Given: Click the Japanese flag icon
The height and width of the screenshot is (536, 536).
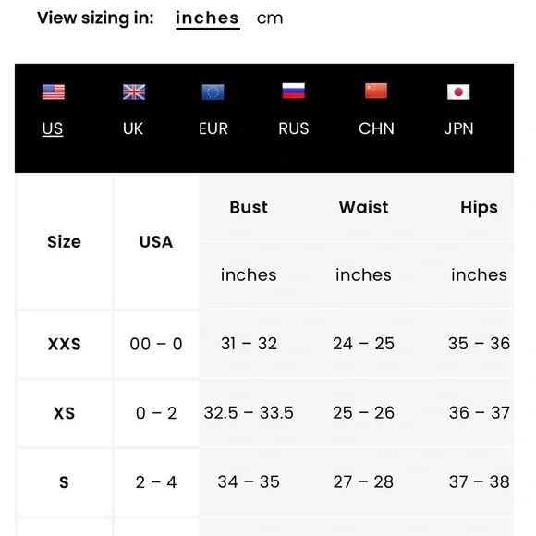Looking at the screenshot, I should tap(458, 91).
